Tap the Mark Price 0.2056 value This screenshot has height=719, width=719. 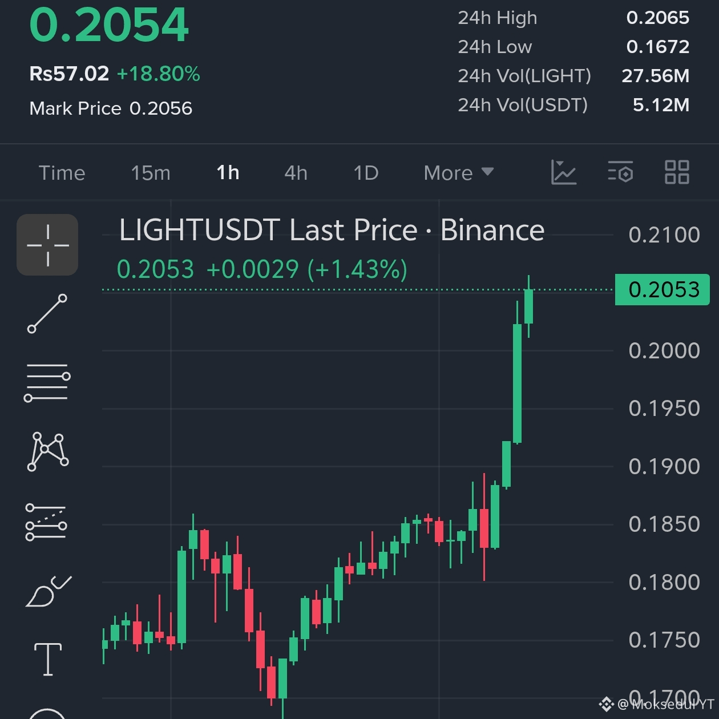click(x=161, y=108)
